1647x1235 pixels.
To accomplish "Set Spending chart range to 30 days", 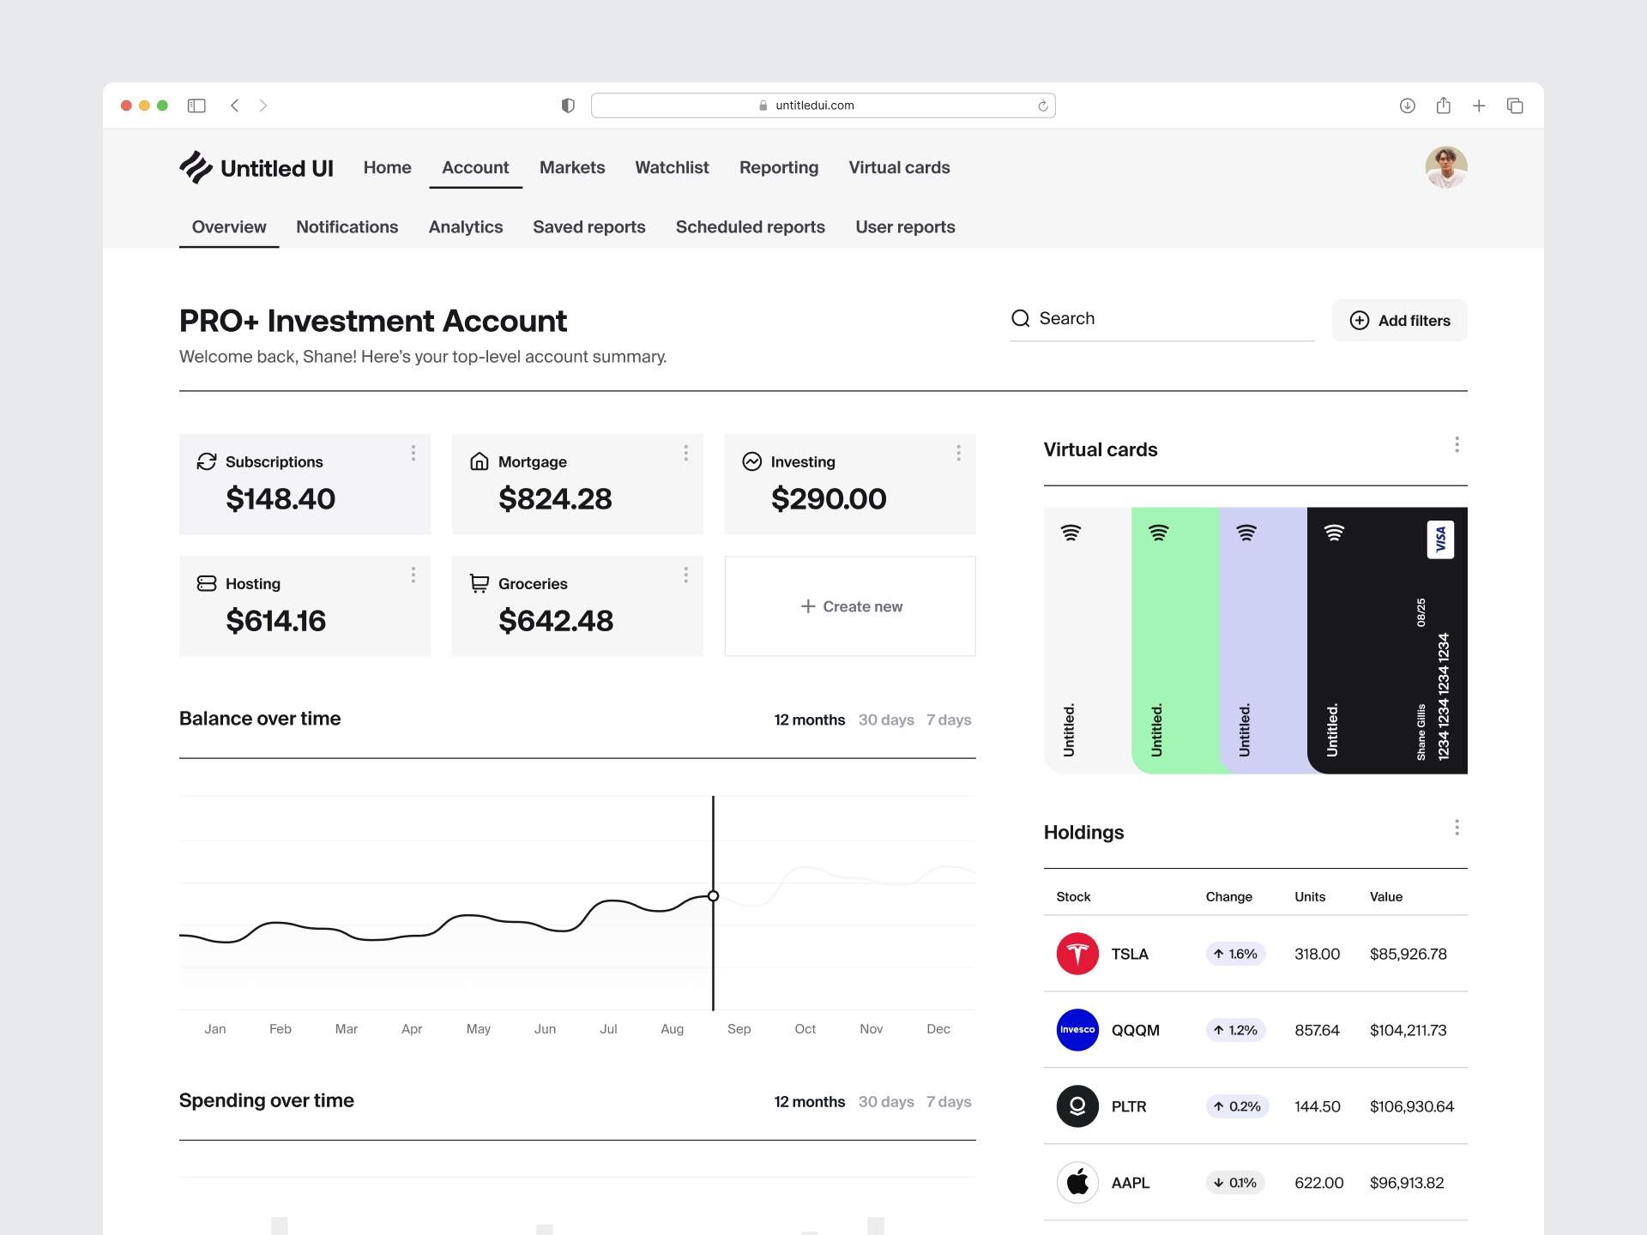I will (885, 1101).
